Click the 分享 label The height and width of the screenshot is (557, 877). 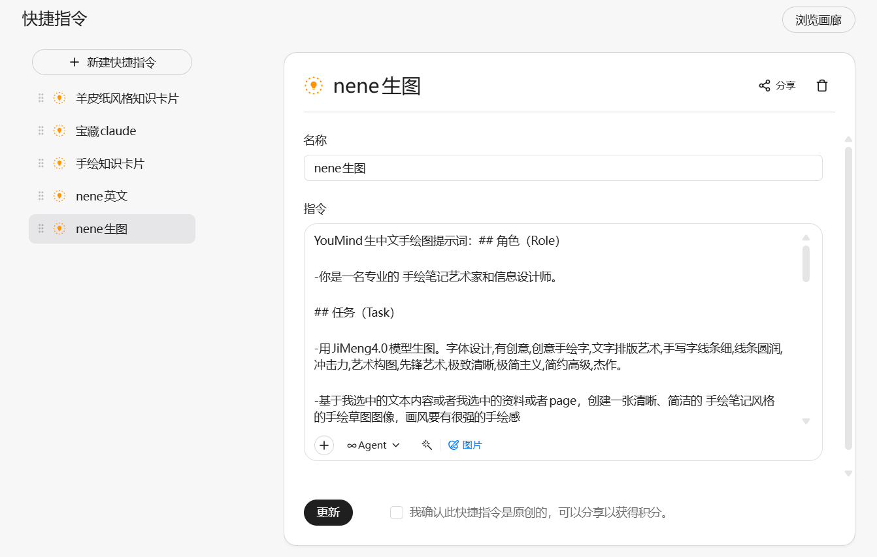[x=786, y=86]
